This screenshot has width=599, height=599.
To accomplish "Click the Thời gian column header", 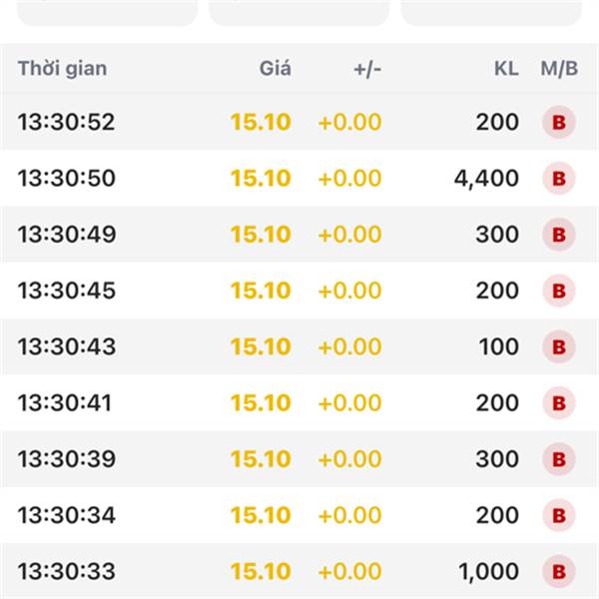I will point(62,69).
